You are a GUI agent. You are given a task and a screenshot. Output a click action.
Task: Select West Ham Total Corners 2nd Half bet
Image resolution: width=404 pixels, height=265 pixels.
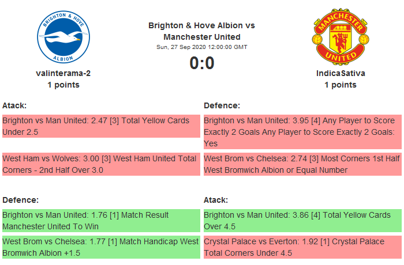(x=101, y=164)
